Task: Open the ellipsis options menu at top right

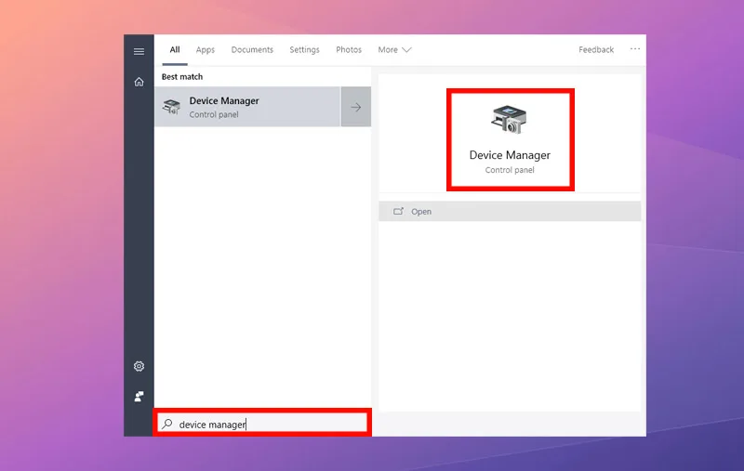Action: tap(635, 49)
